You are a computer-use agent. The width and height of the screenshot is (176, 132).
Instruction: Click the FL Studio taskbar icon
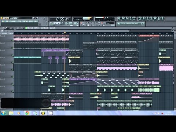(43, 113)
